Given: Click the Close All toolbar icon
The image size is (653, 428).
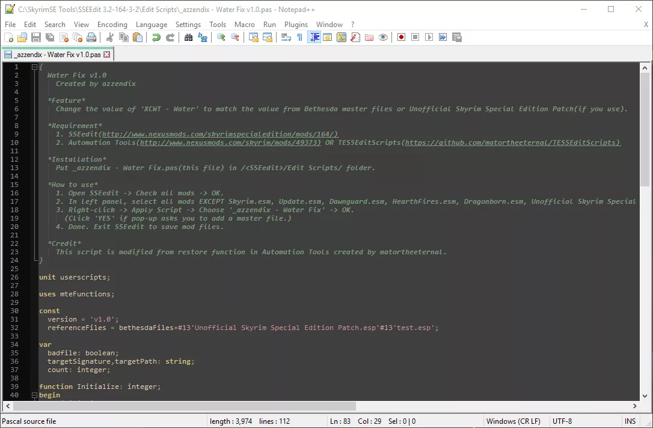Looking at the screenshot, I should click(78, 37).
